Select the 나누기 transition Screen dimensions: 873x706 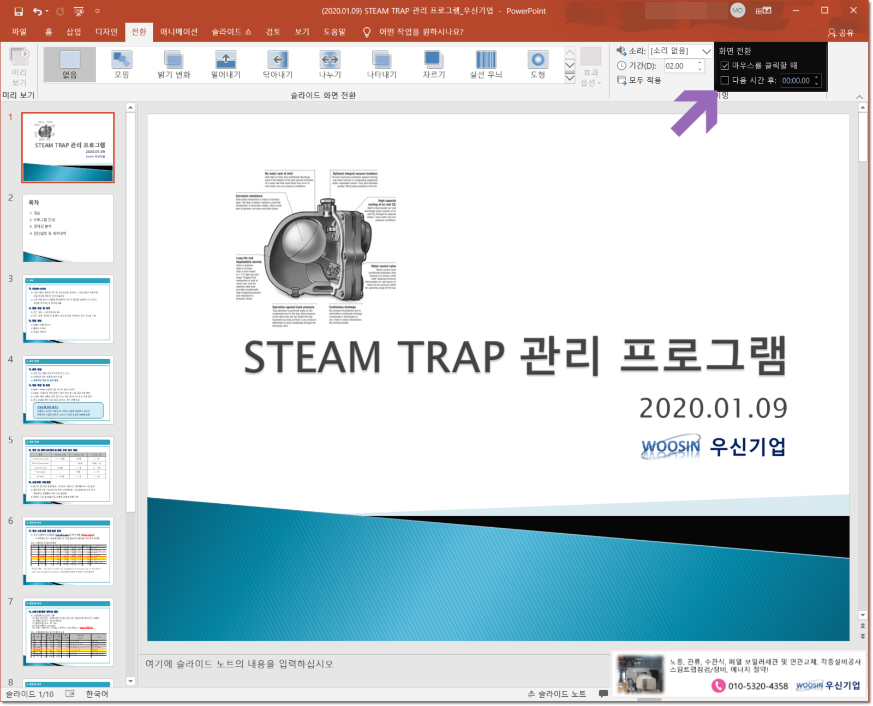click(330, 64)
